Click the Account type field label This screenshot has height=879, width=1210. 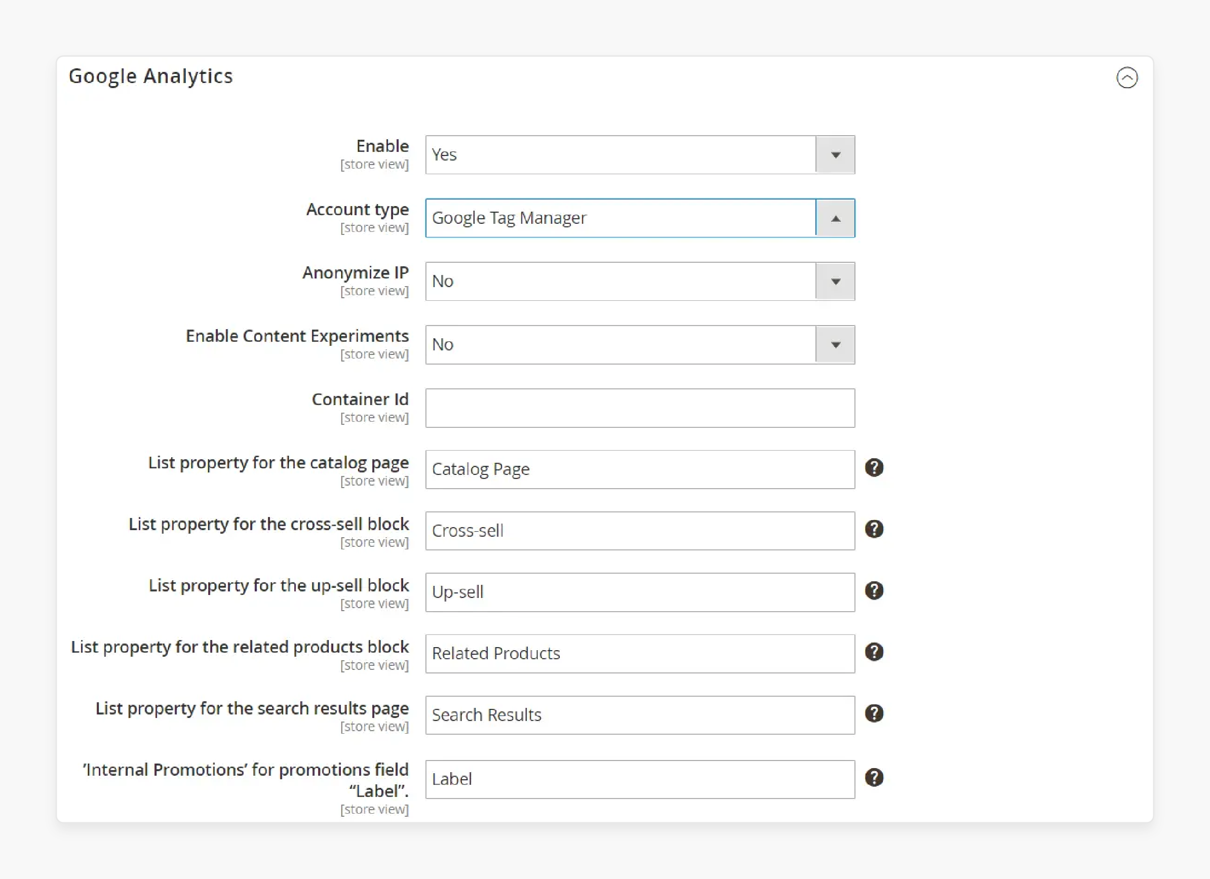click(358, 210)
